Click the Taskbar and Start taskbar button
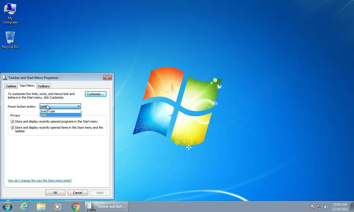The width and height of the screenshot is (354, 212). pos(106,206)
